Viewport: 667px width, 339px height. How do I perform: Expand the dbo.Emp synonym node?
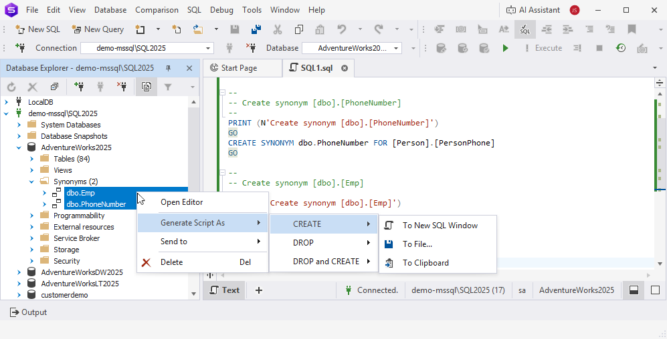44,193
